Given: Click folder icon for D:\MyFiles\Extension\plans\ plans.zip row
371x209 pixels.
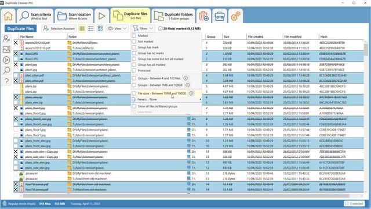Looking at the screenshot, I should (70, 87).
